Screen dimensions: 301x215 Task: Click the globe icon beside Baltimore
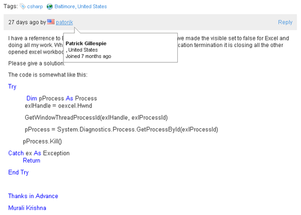coord(49,7)
